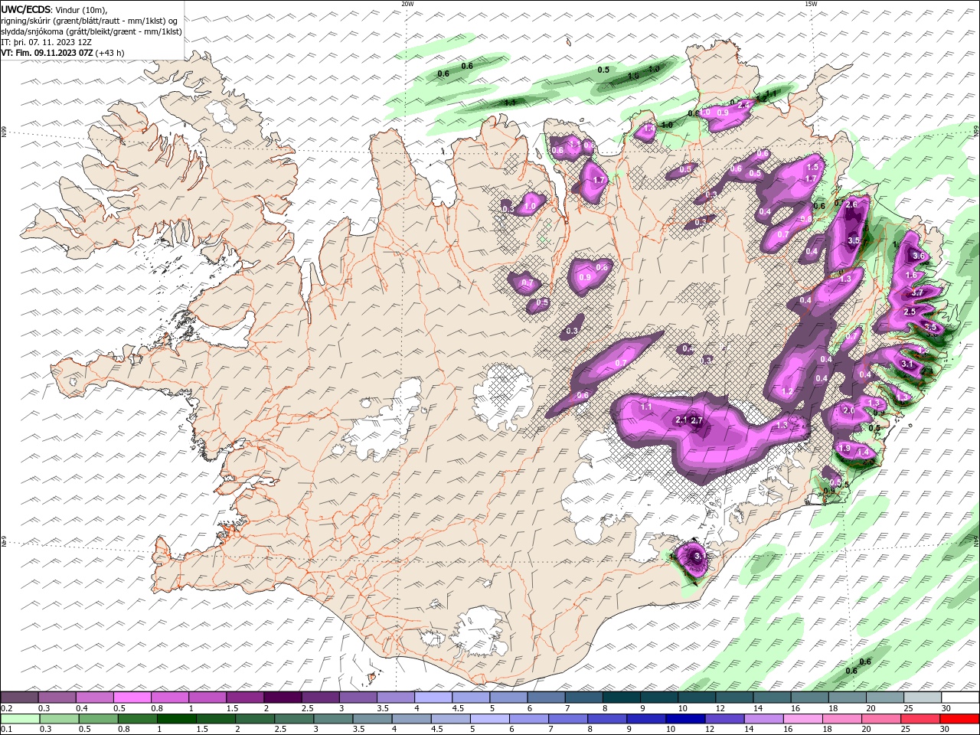Select the pale grey 25 swatch in upper legend

(923, 697)
